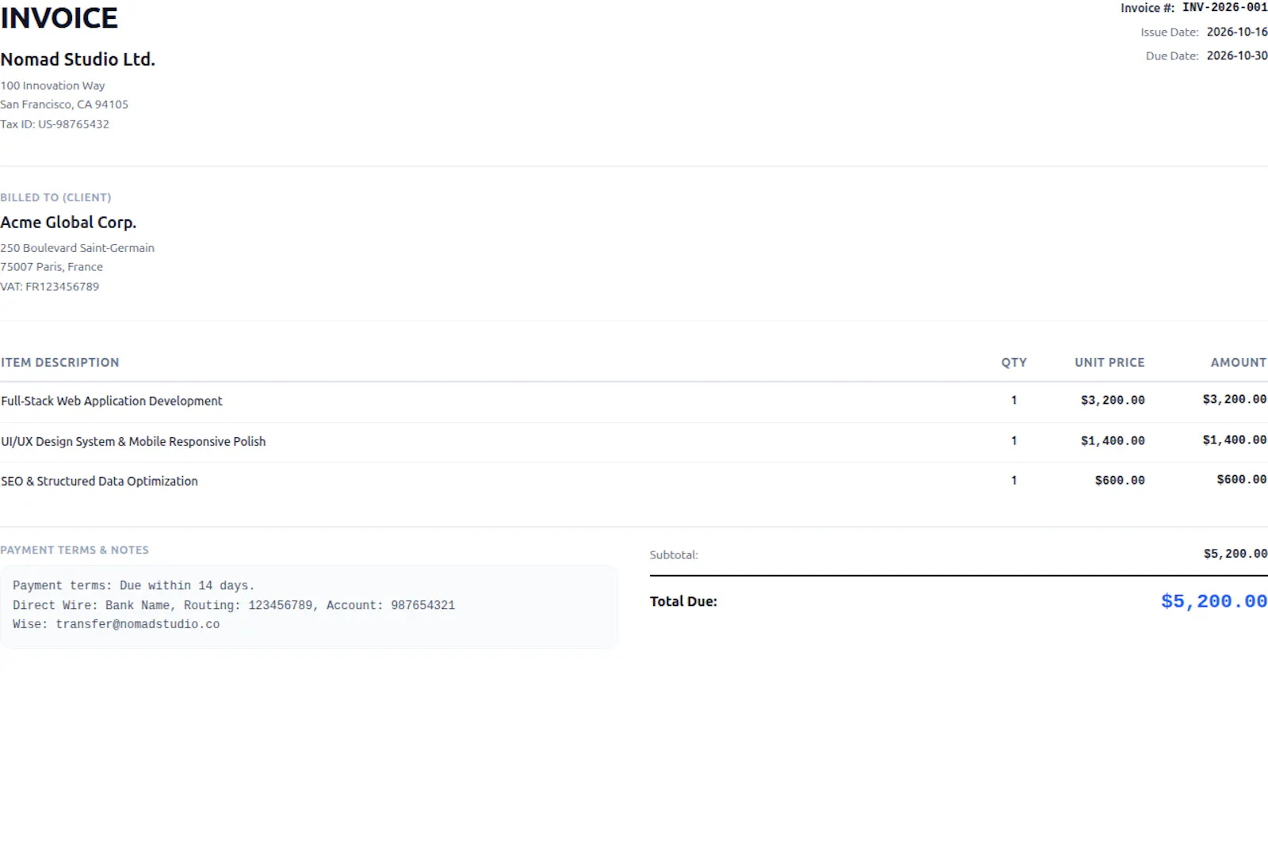Click the Direct Wire routing details line
Screen dimensions: 1268x842
point(234,605)
